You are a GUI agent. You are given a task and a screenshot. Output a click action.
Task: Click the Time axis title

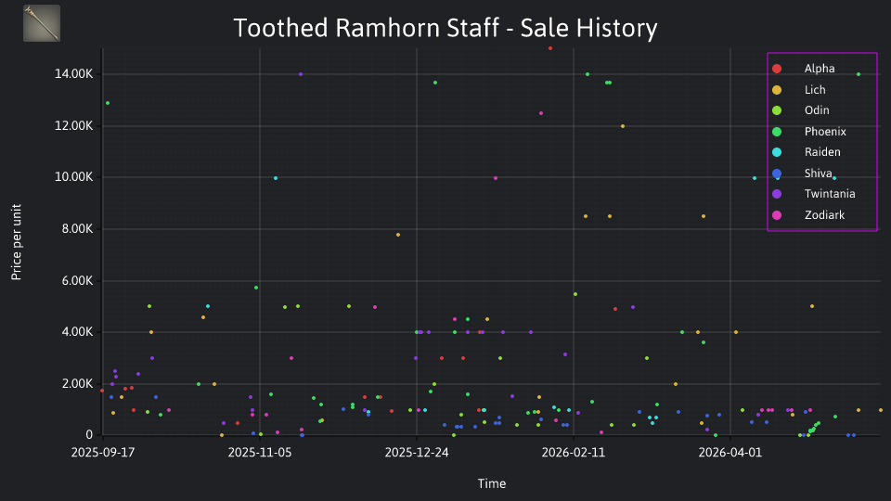click(492, 483)
